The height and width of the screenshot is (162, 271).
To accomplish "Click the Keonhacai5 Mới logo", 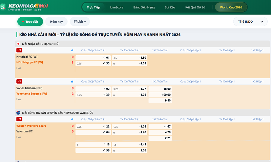I will tap(24, 7).
